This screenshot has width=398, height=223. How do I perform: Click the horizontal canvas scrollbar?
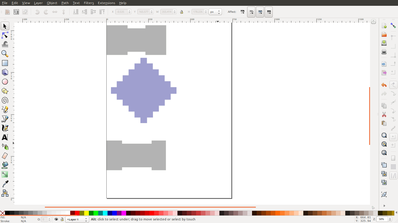(x=150, y=207)
